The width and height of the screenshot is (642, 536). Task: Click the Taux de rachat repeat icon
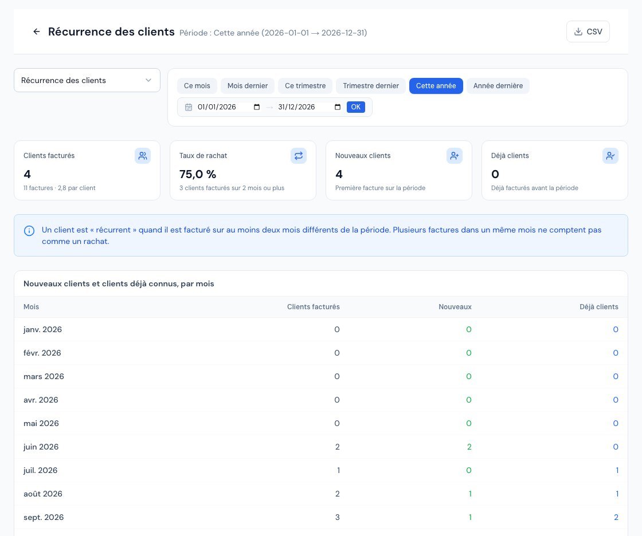(x=299, y=156)
